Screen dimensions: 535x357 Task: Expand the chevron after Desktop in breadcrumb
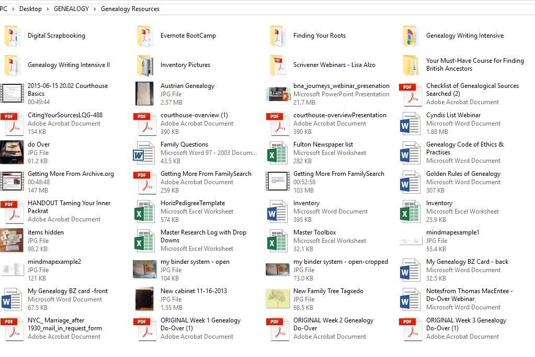pos(48,9)
